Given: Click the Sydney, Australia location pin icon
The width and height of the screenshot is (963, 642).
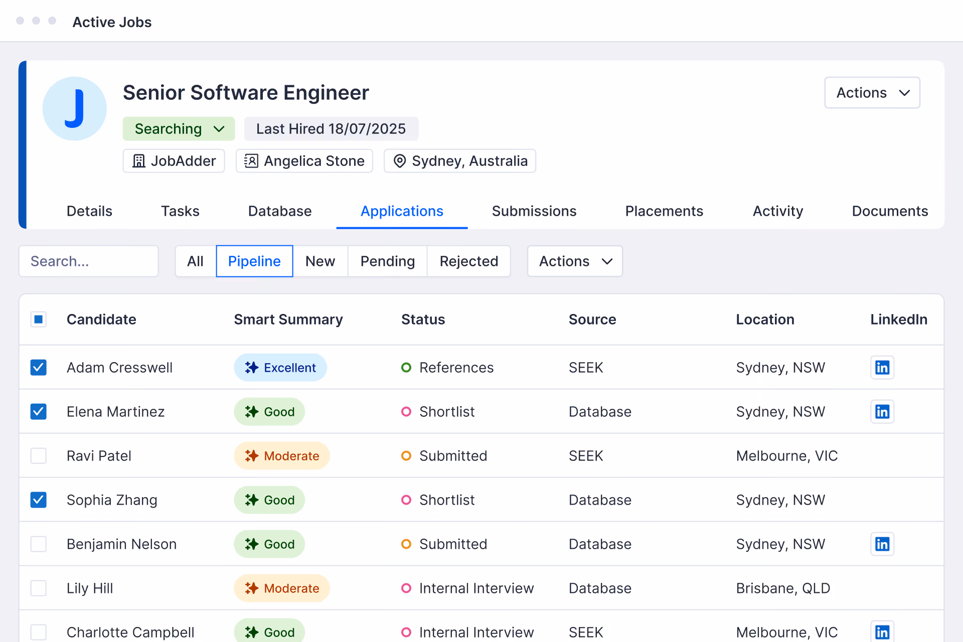Looking at the screenshot, I should click(400, 161).
